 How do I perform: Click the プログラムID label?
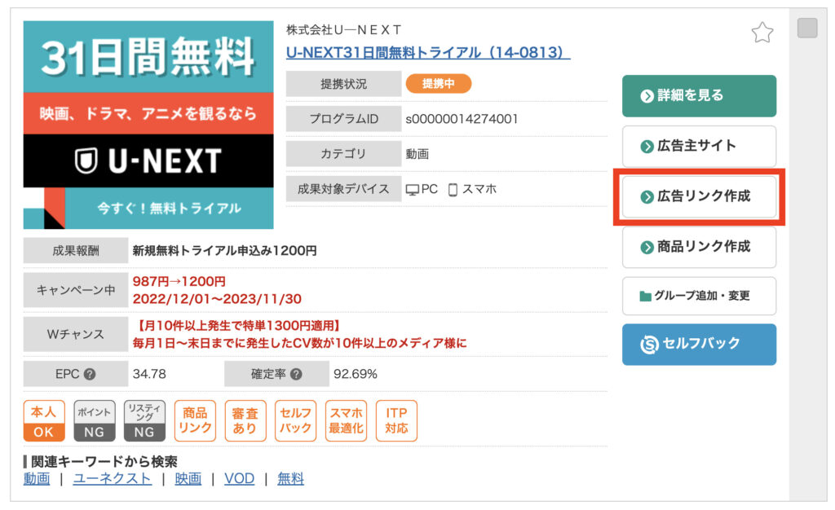tap(343, 119)
